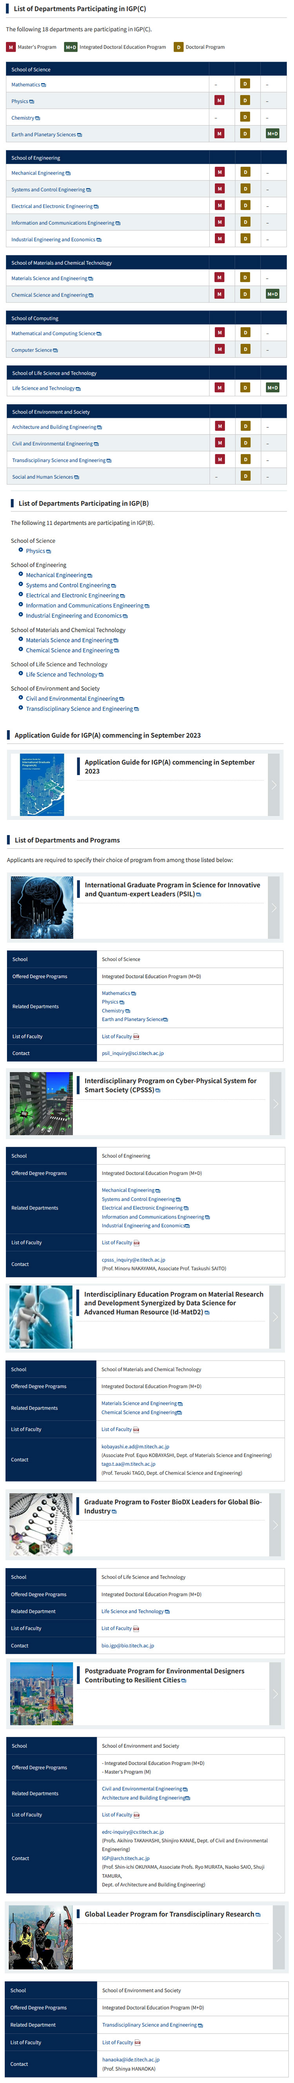Open the DNA strand thumbnail for BioDX program
This screenshot has width=294, height=2083.
click(41, 1524)
